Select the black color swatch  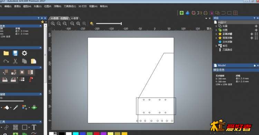pos(62,134)
